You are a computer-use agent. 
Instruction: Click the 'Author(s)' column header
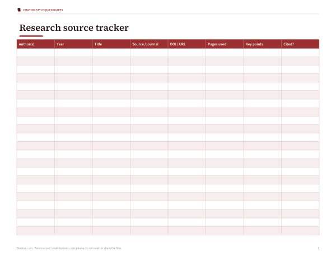pos(36,44)
